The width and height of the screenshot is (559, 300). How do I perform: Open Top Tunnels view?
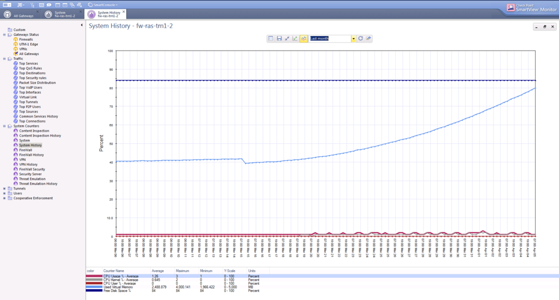(28, 102)
